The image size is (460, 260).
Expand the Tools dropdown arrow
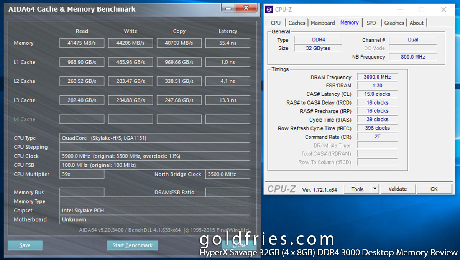coord(375,189)
